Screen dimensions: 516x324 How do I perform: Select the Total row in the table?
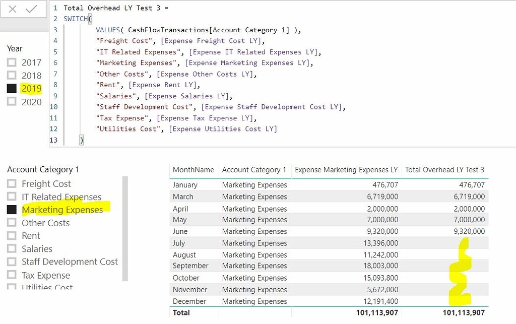252,312
